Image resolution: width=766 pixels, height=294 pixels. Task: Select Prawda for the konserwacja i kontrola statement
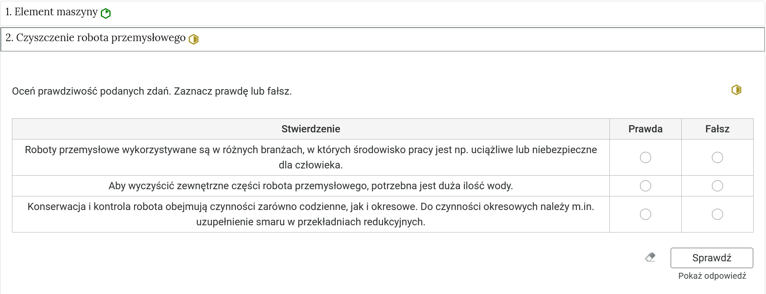pyautogui.click(x=645, y=214)
